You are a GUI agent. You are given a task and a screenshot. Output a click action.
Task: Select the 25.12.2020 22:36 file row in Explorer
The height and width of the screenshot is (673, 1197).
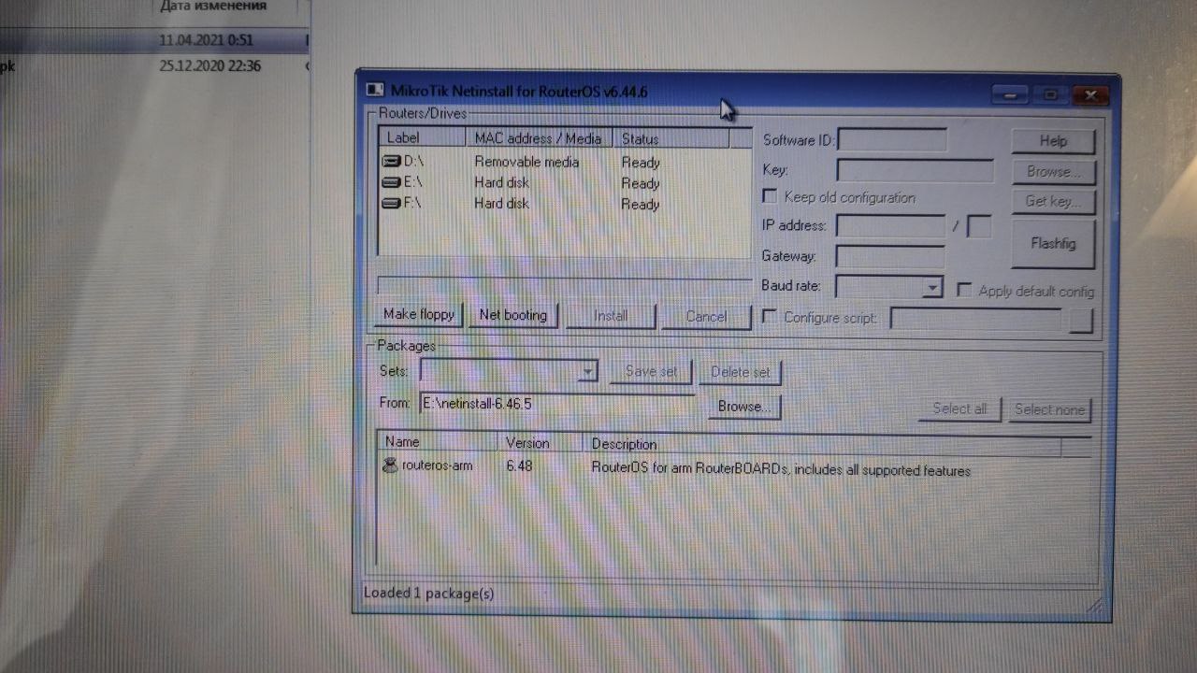tap(154, 65)
